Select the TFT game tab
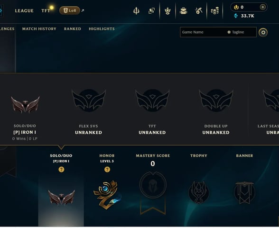Screen dimensions: 279x228 (46, 11)
